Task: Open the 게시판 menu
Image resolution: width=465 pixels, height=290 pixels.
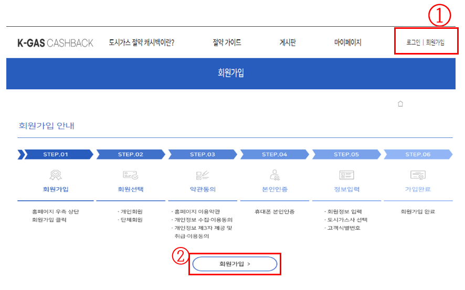Action: click(288, 42)
